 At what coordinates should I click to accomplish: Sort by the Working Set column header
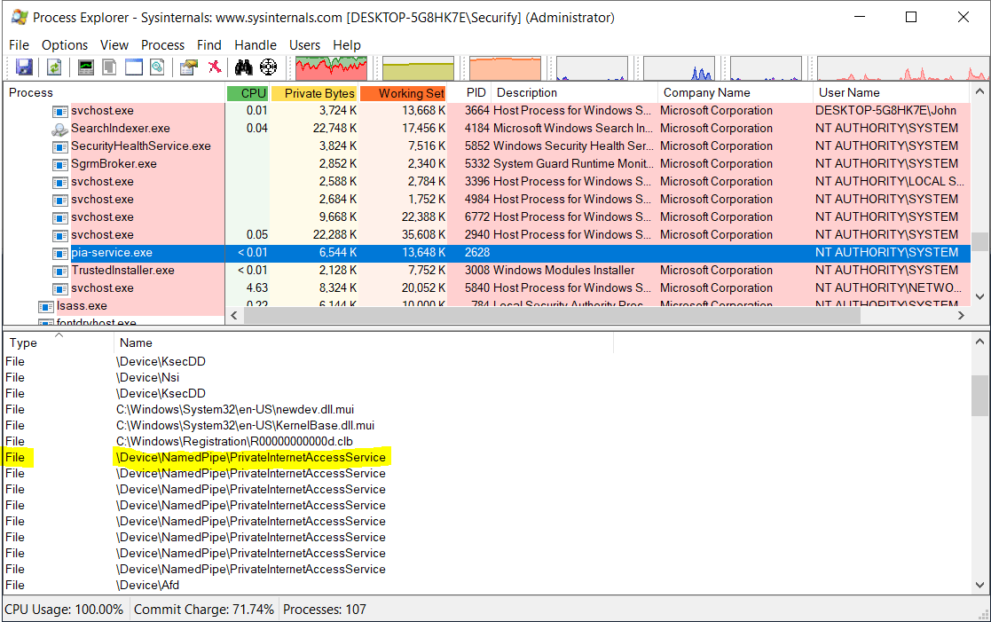(x=403, y=93)
